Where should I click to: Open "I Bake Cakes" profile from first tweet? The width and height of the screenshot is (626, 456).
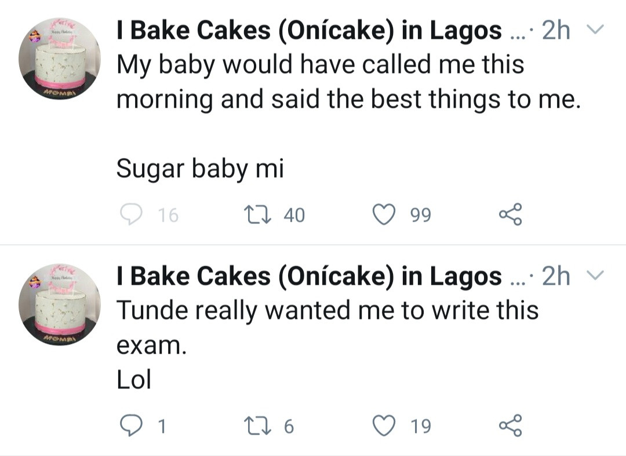tap(309, 31)
